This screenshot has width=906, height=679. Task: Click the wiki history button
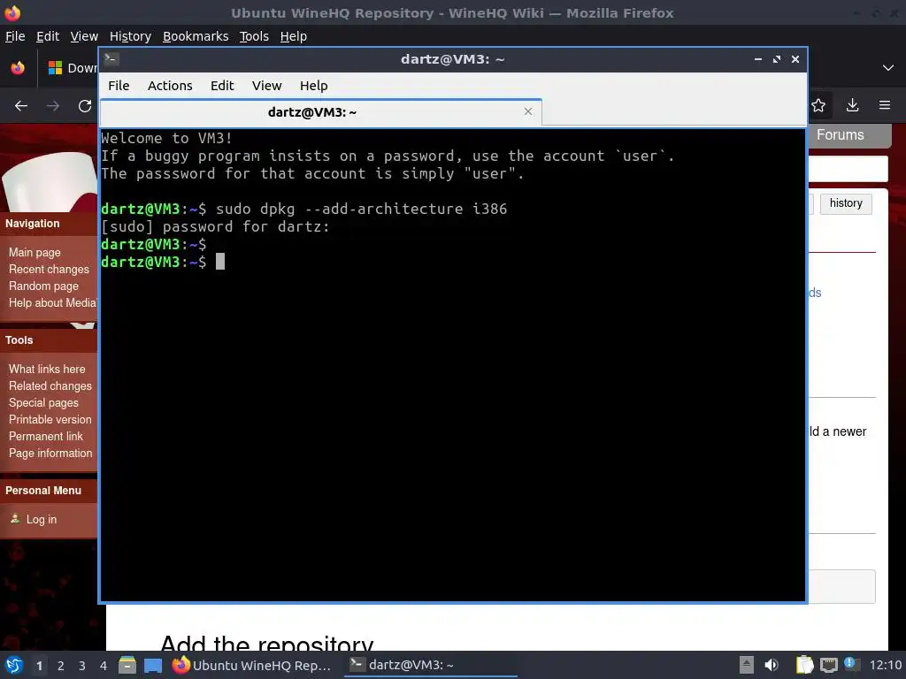tap(846, 203)
